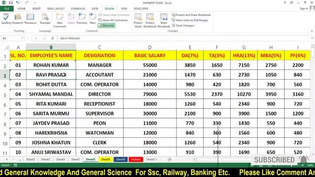Viewport: 315px width, 177px height.
Task: Open Excel Help question mark
Action: [x=284, y=2]
